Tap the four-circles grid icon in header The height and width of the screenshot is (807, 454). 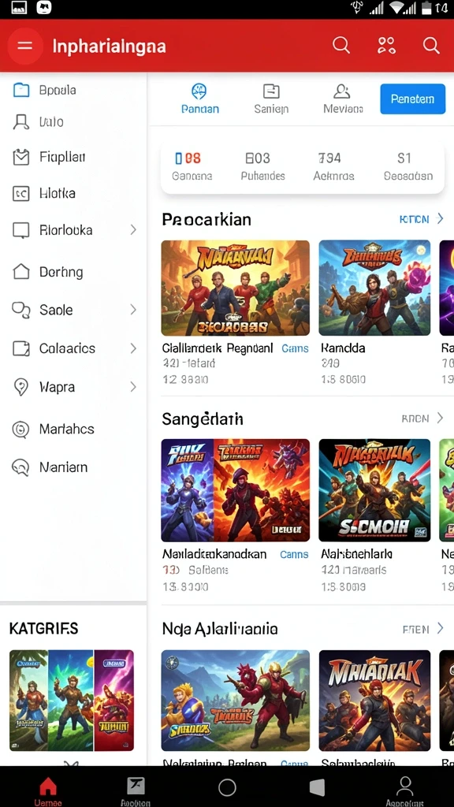386,45
